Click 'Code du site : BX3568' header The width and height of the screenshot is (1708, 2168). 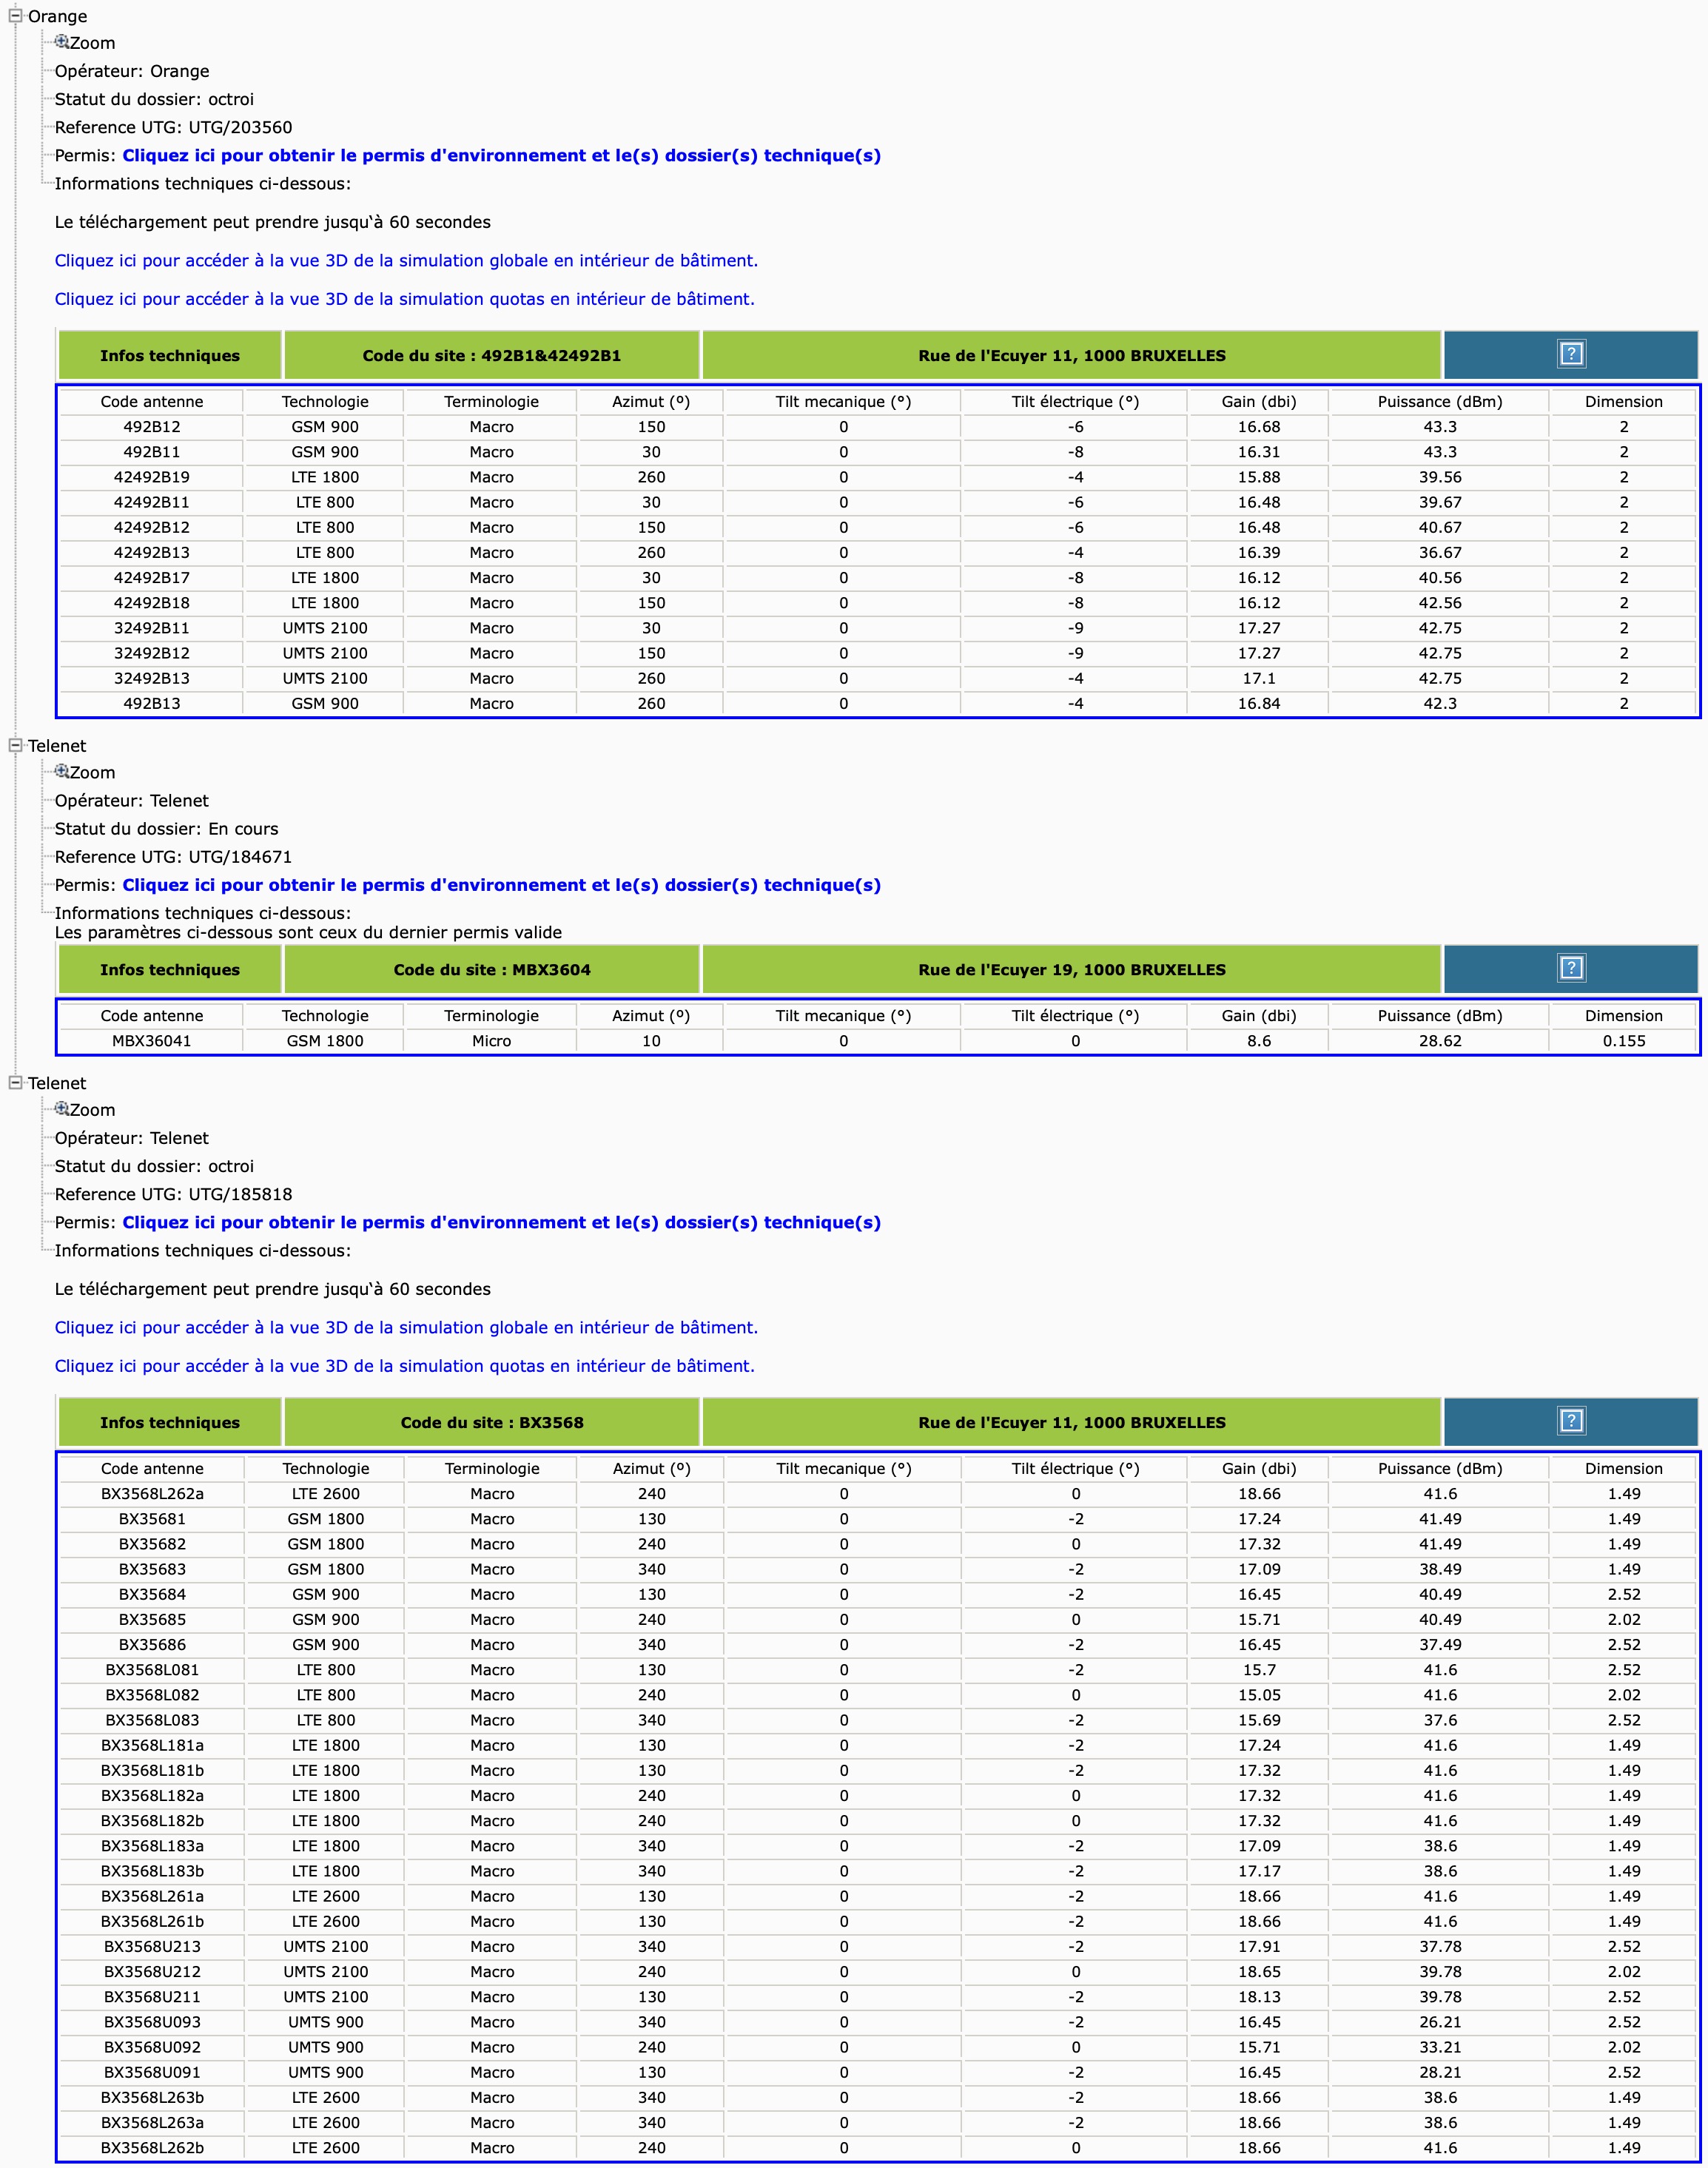491,1423
